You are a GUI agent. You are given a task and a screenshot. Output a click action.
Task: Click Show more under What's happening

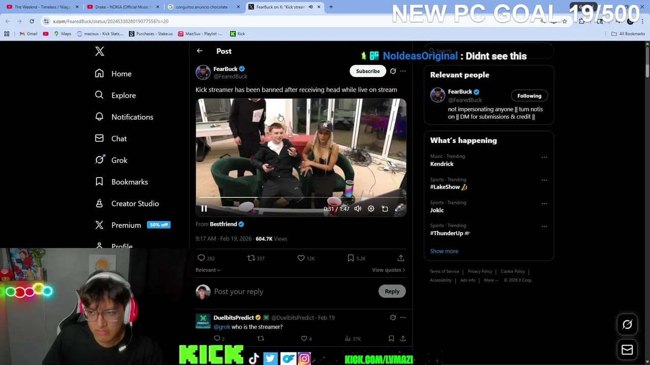(x=444, y=251)
